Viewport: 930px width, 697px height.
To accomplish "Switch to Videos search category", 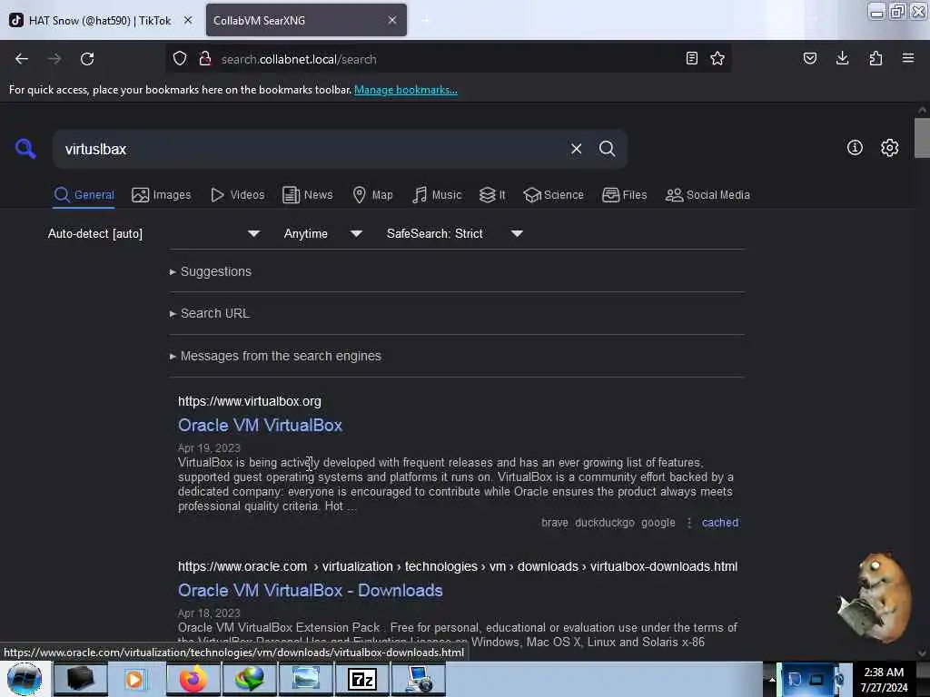I will coord(238,194).
